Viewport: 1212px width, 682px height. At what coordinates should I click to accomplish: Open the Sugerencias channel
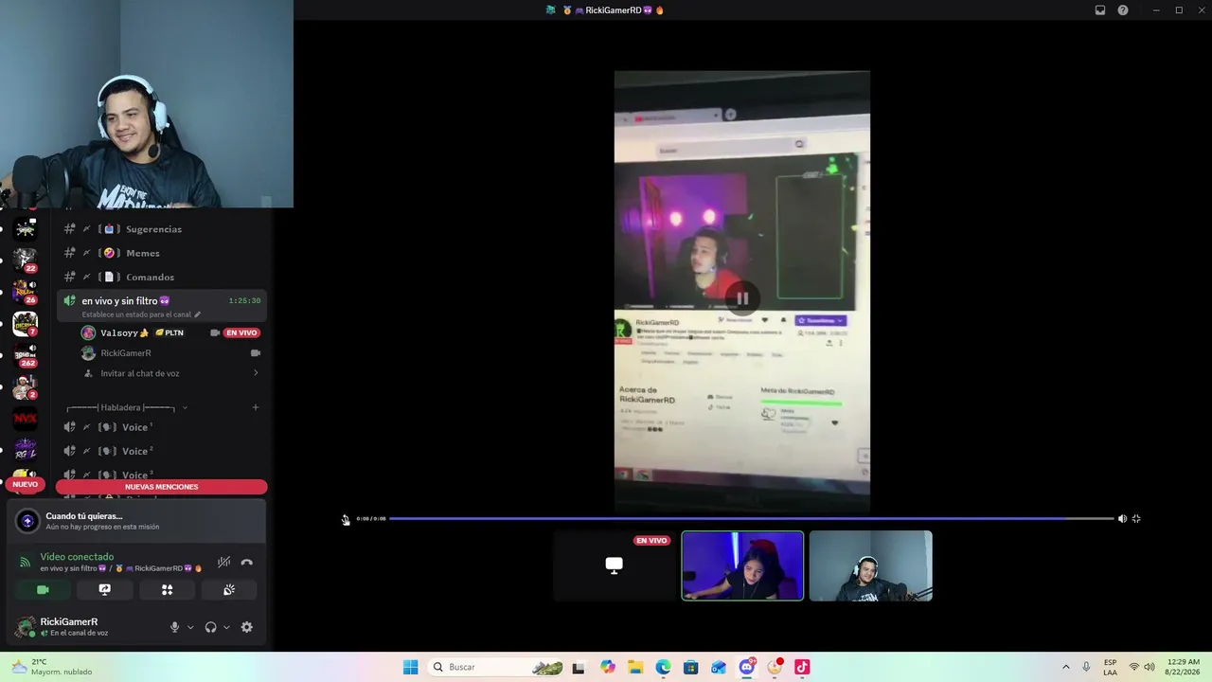click(x=161, y=229)
